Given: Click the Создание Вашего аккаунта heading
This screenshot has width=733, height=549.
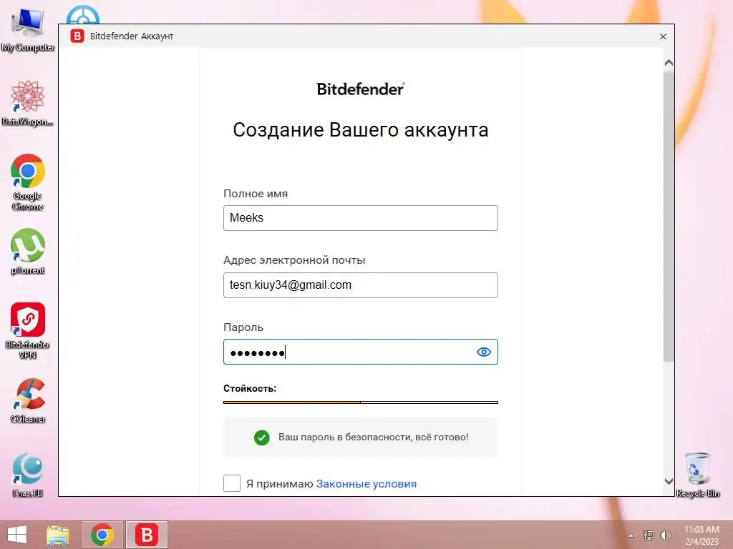Looking at the screenshot, I should click(361, 130).
